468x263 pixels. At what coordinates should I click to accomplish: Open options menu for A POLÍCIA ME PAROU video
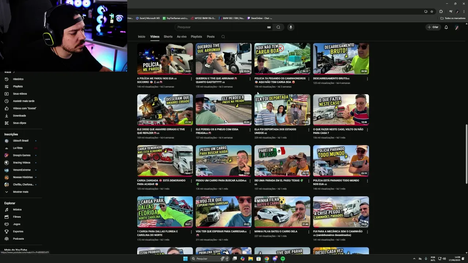(191, 79)
